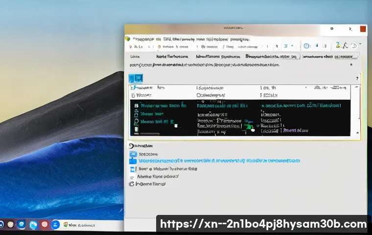The width and height of the screenshot is (372, 235).
Task: Click the green icon inside the highlighted black rows
Action: 250,127
